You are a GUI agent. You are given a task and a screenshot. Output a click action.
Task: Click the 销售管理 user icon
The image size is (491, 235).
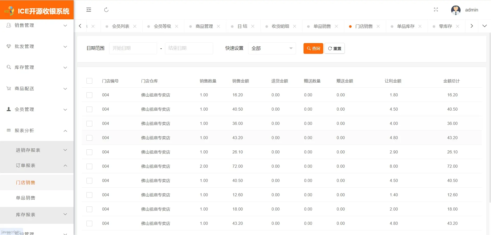(9, 25)
